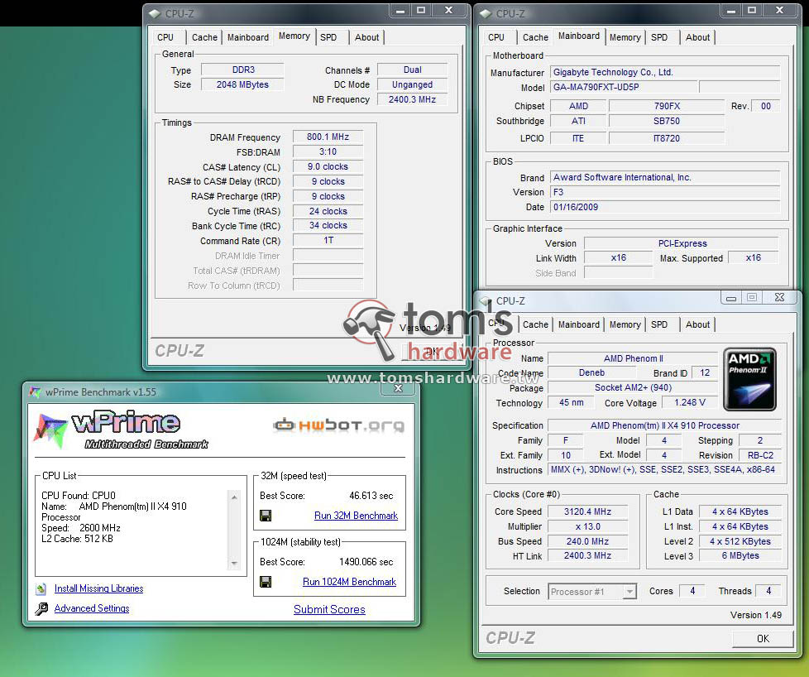Click the Level 3 cache 6 MBytes value

[740, 555]
